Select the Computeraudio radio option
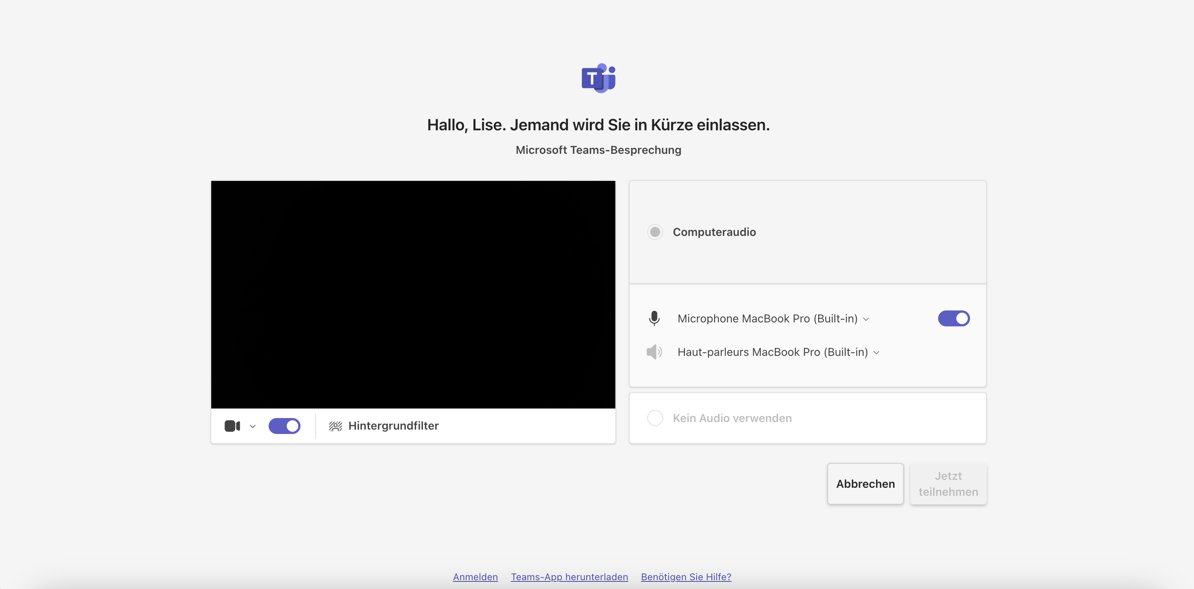 click(x=655, y=232)
